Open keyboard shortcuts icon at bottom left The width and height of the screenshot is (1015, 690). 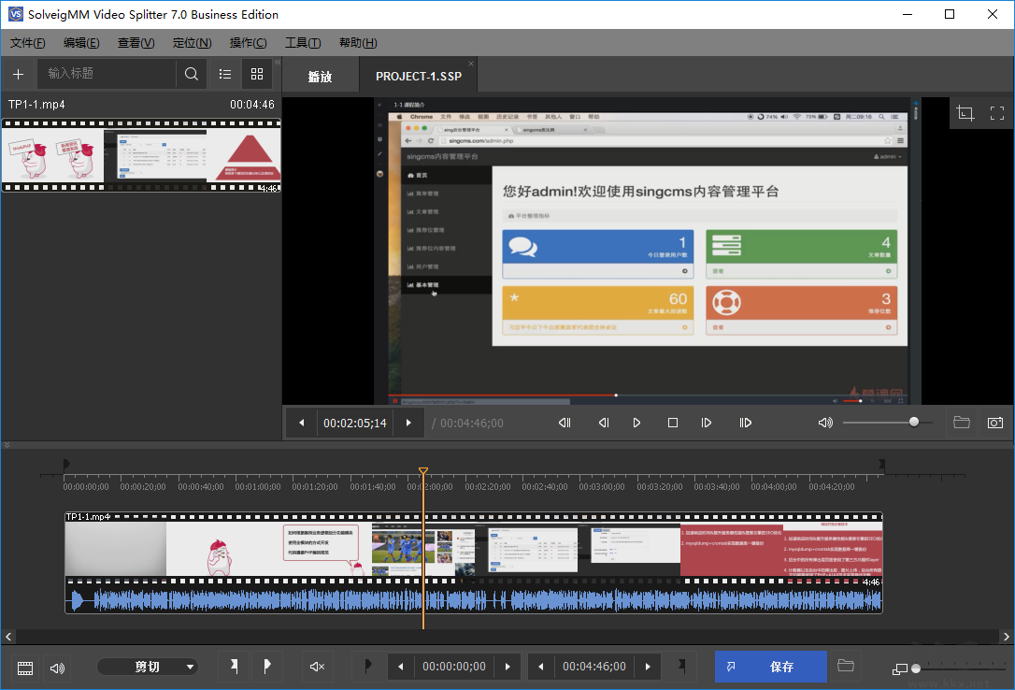click(24, 668)
